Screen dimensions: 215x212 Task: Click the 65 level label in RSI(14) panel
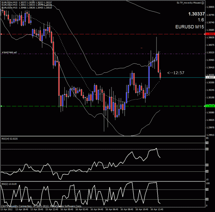[207, 149]
